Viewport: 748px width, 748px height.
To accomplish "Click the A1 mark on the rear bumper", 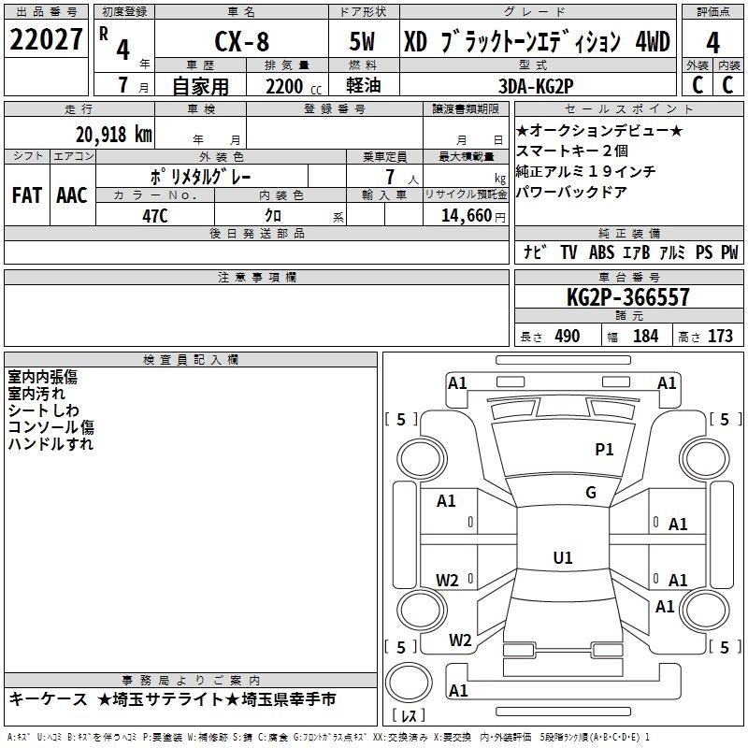I will point(458,690).
